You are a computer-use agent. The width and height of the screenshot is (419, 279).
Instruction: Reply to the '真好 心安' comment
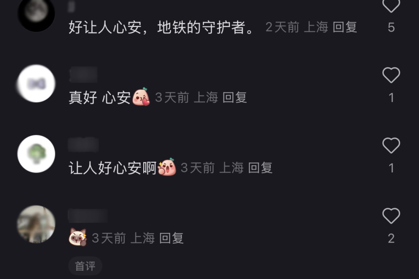coord(234,97)
